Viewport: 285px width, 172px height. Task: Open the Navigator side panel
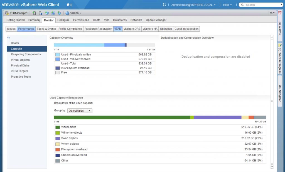point(280,91)
